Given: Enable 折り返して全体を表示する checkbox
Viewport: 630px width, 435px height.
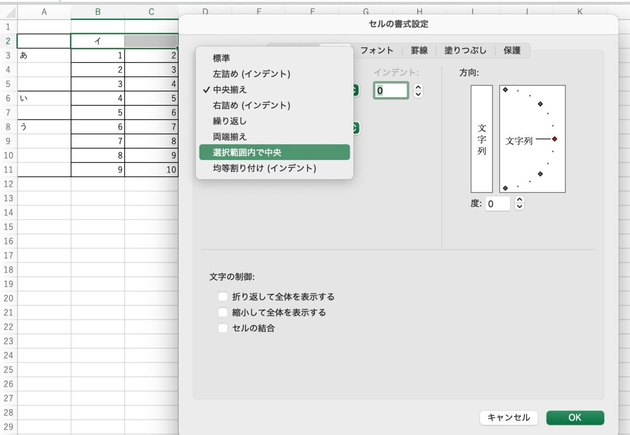Looking at the screenshot, I should point(223,297).
